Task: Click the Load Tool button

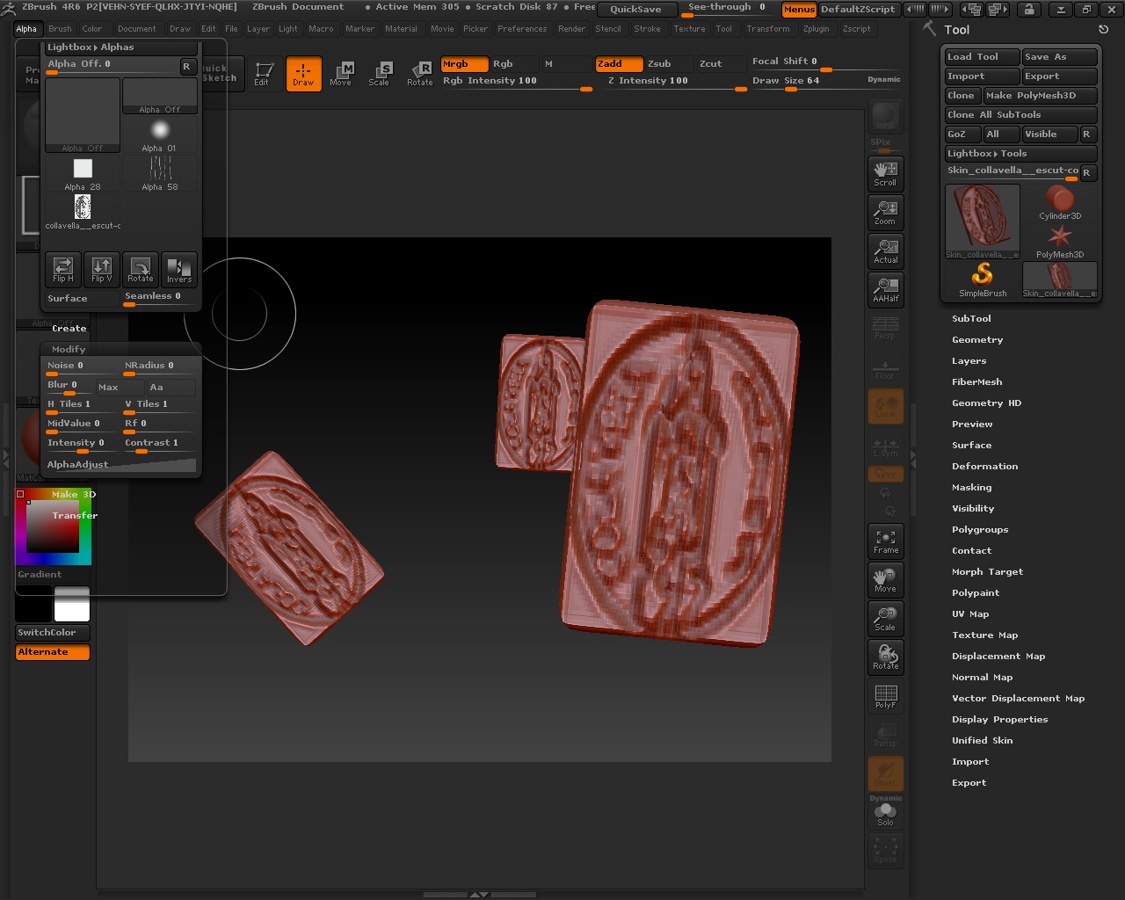Action: pyautogui.click(x=982, y=57)
